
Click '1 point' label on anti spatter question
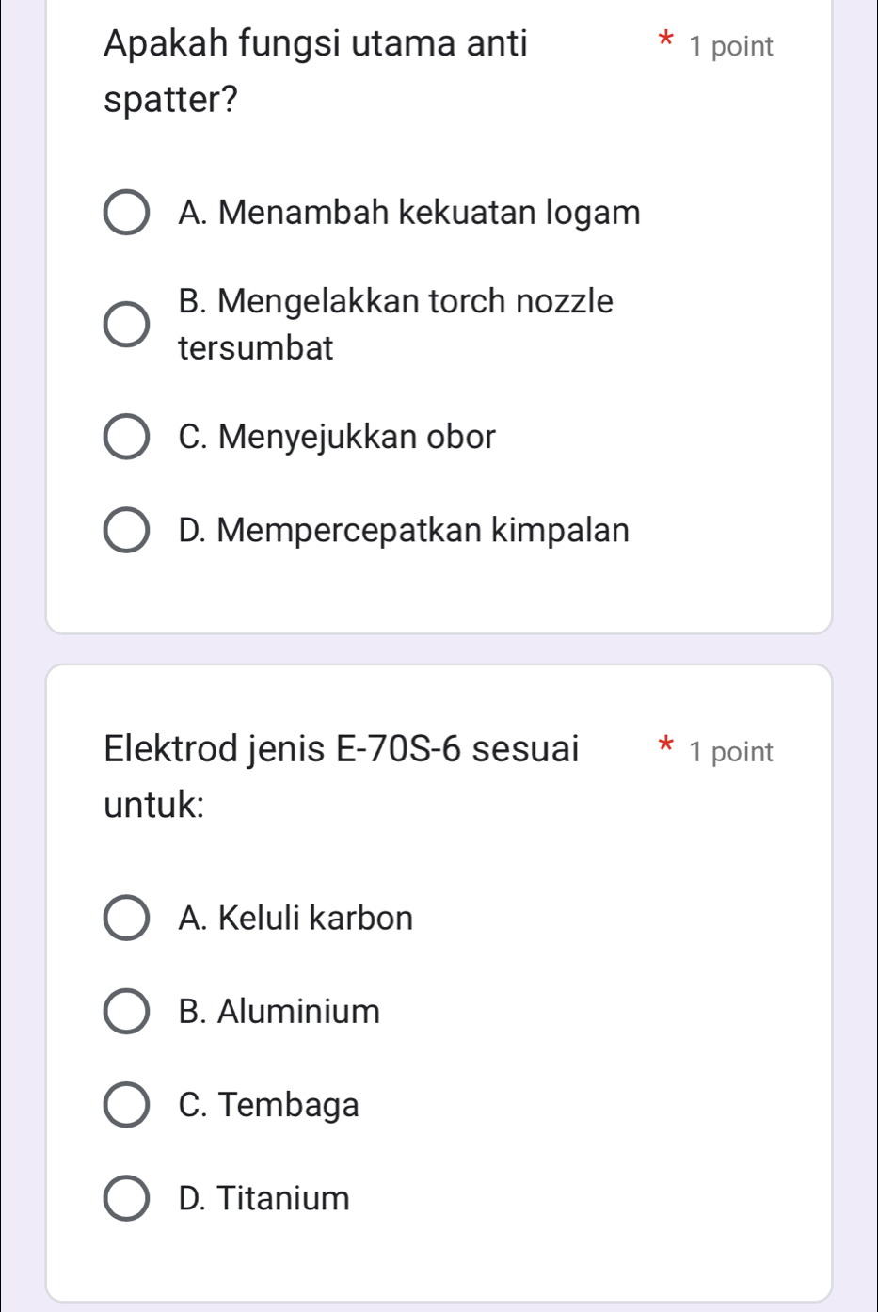tap(730, 46)
